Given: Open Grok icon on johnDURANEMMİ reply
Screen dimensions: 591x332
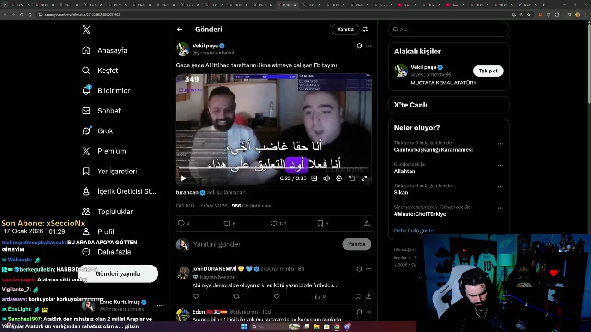Looking at the screenshot, I should click(x=359, y=269).
